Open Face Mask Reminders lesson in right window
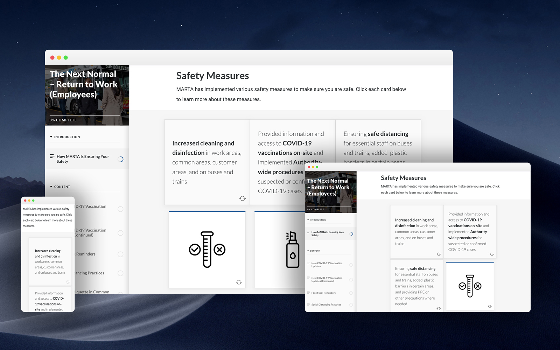This screenshot has height=350, width=560. tap(323, 293)
